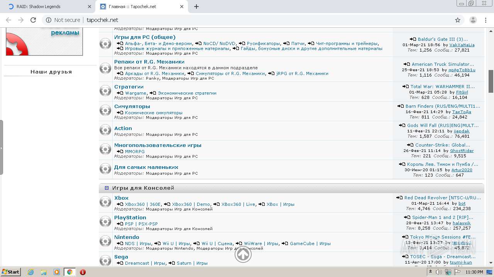Image resolution: width=494 pixels, height=277 pixels.
Task: Click forum status icon beside Стратегии
Action: tap(105, 91)
